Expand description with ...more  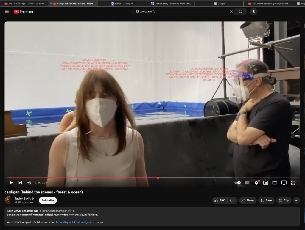click(x=99, y=223)
